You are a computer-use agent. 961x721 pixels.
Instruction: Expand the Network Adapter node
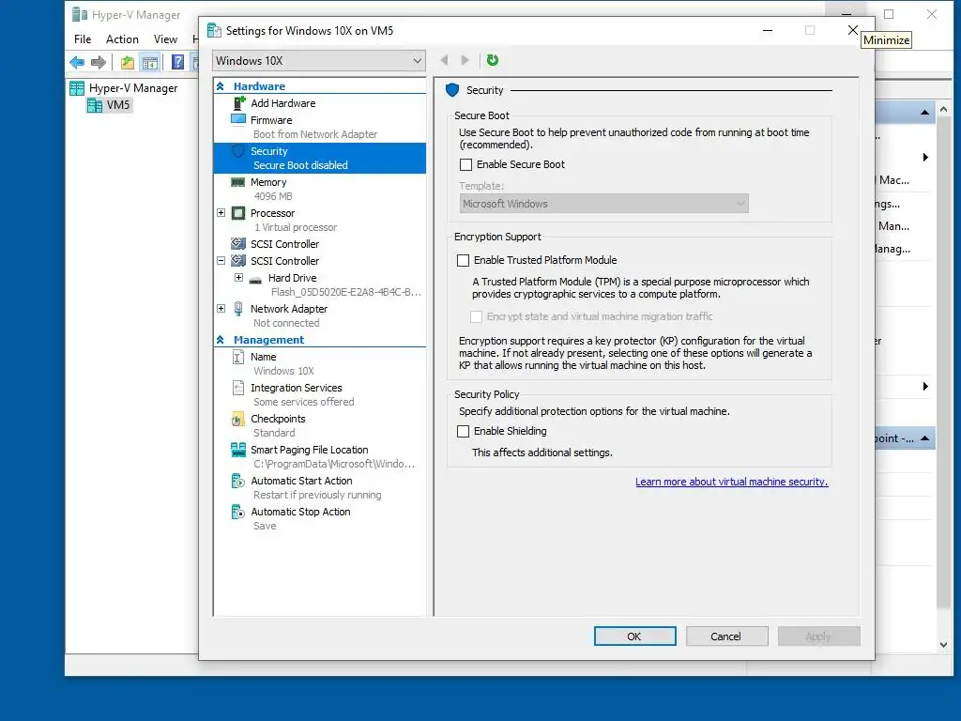(221, 308)
